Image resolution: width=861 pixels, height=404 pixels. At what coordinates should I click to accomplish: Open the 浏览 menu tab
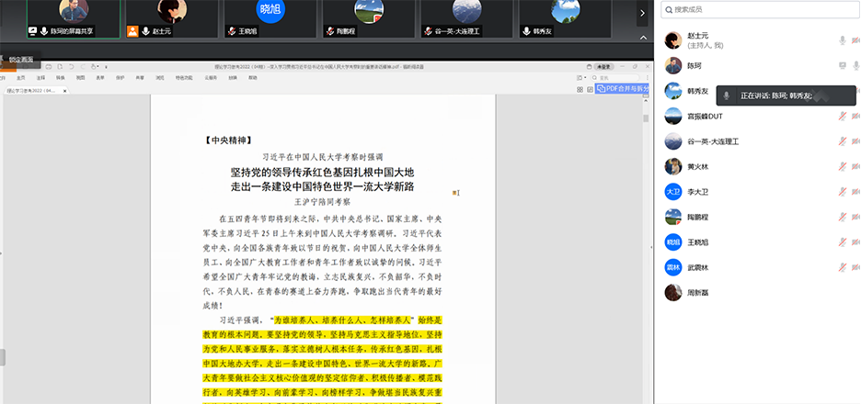160,78
